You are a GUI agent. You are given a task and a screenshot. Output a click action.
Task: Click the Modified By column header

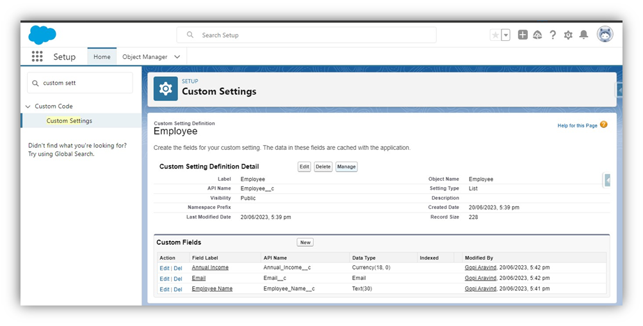tap(479, 258)
